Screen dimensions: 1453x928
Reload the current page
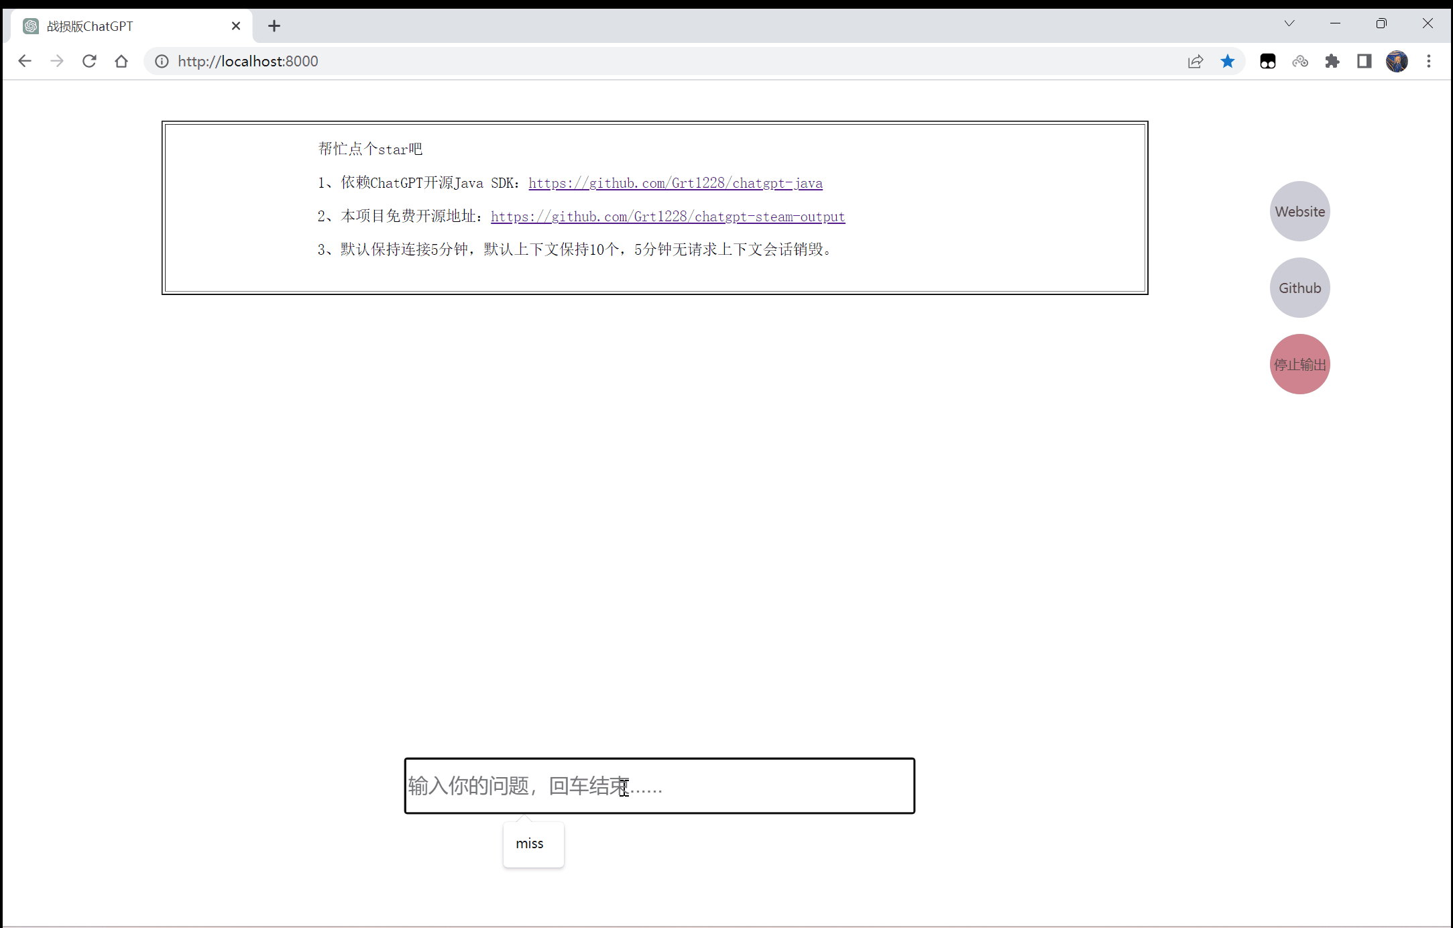[89, 61]
